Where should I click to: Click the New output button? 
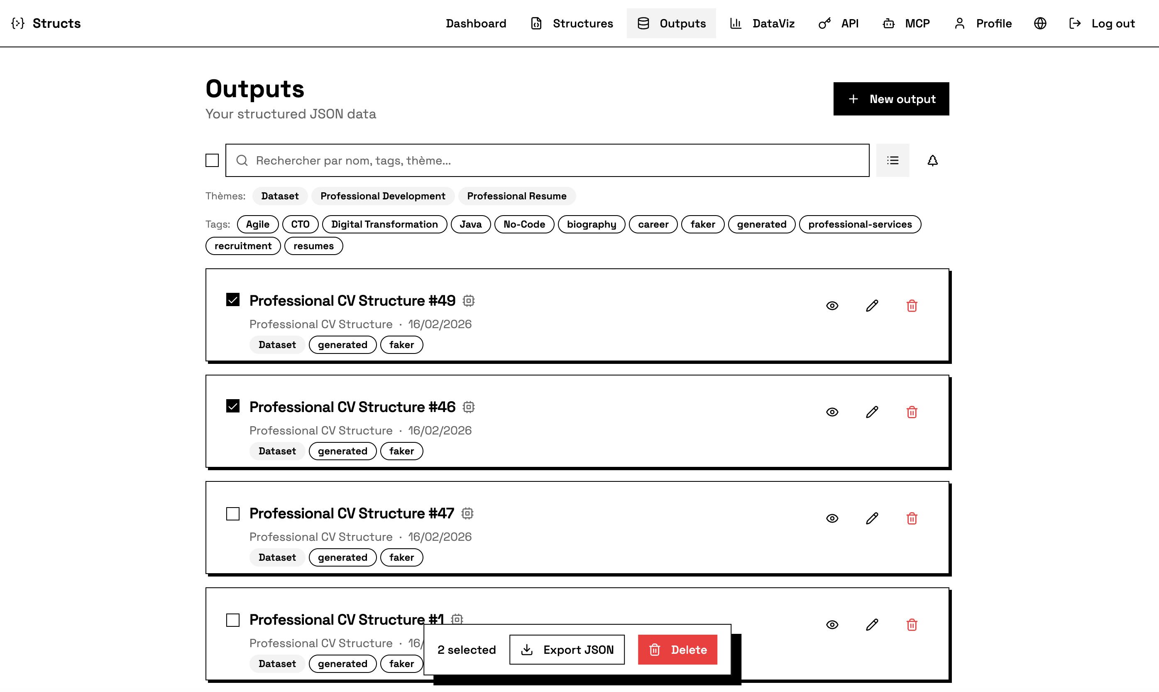[x=890, y=99]
